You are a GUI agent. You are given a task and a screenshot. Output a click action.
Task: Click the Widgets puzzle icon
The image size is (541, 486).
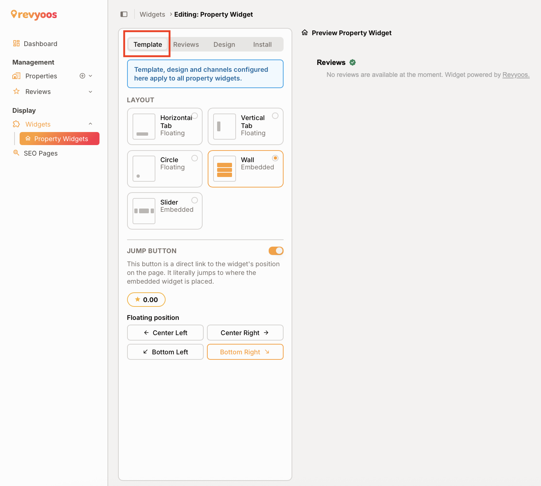(x=16, y=124)
